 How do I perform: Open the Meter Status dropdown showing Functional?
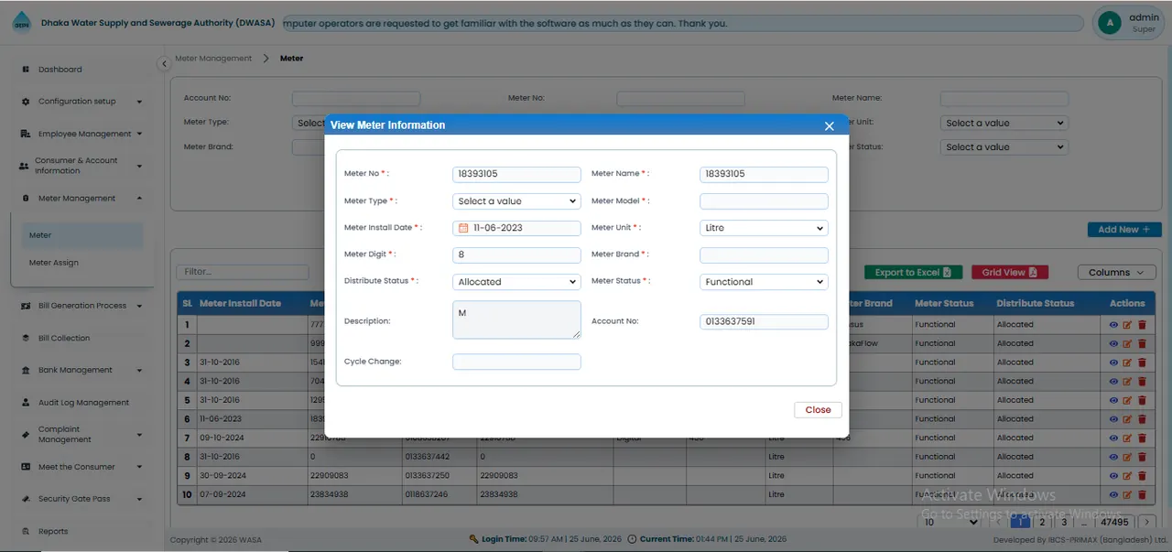click(764, 282)
